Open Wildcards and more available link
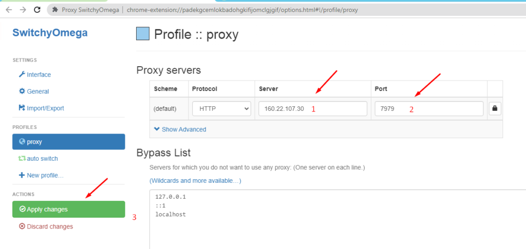The image size is (526, 249). (x=195, y=181)
